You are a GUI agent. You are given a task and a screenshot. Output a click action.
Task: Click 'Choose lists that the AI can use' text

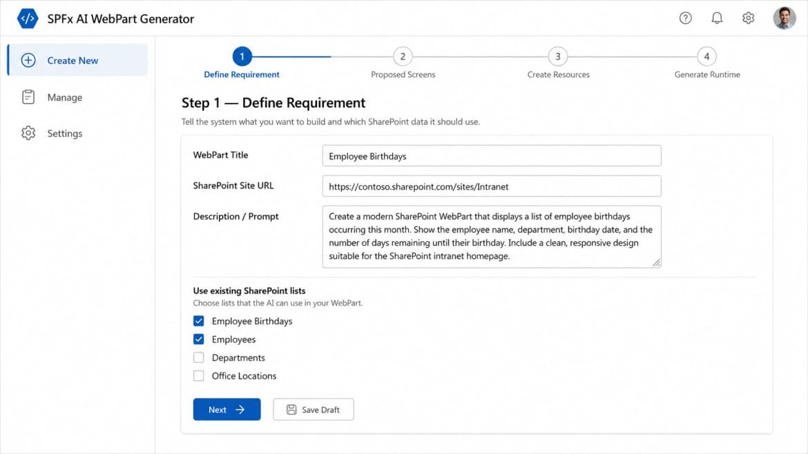(278, 303)
